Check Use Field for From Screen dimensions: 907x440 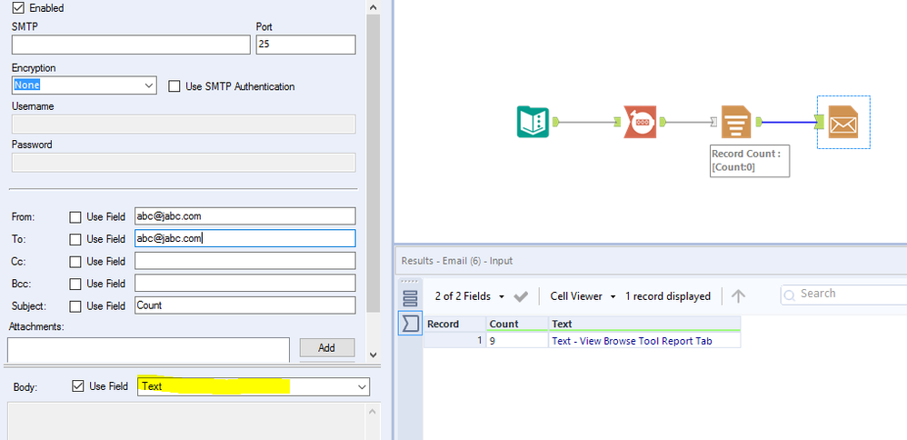tap(75, 217)
